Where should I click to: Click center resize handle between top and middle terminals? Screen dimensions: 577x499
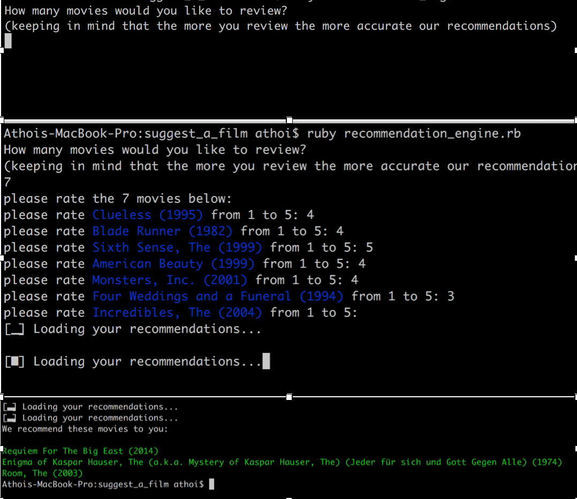289,120
